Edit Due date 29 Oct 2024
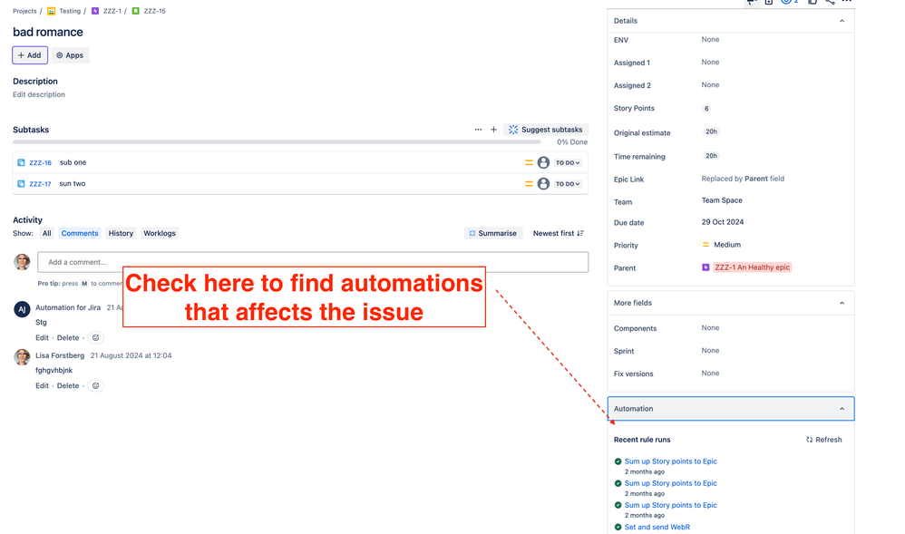 pos(723,222)
